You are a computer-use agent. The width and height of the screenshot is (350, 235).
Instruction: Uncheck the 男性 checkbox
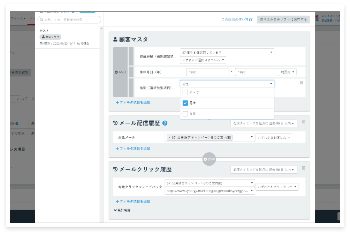coord(185,103)
